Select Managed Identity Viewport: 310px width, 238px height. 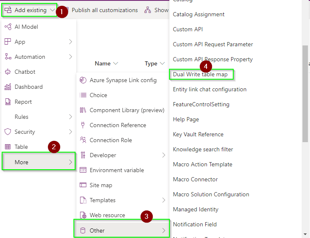pyautogui.click(x=196, y=209)
